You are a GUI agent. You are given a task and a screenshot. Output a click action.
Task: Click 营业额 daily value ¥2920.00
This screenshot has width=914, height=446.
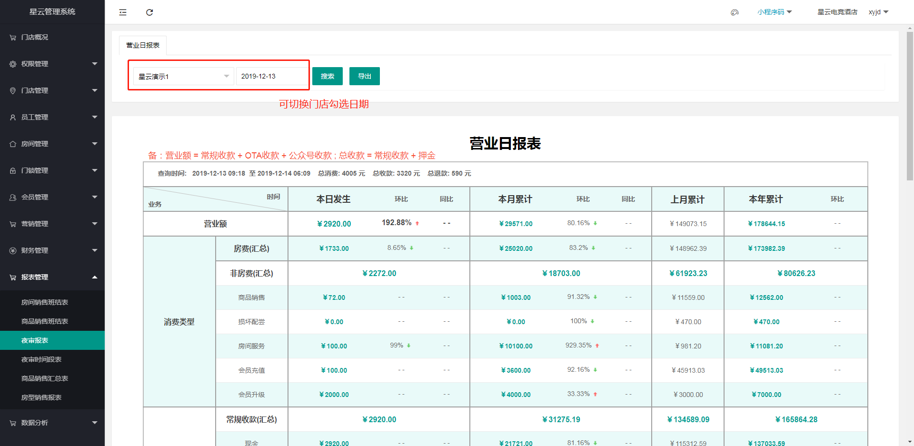point(334,224)
